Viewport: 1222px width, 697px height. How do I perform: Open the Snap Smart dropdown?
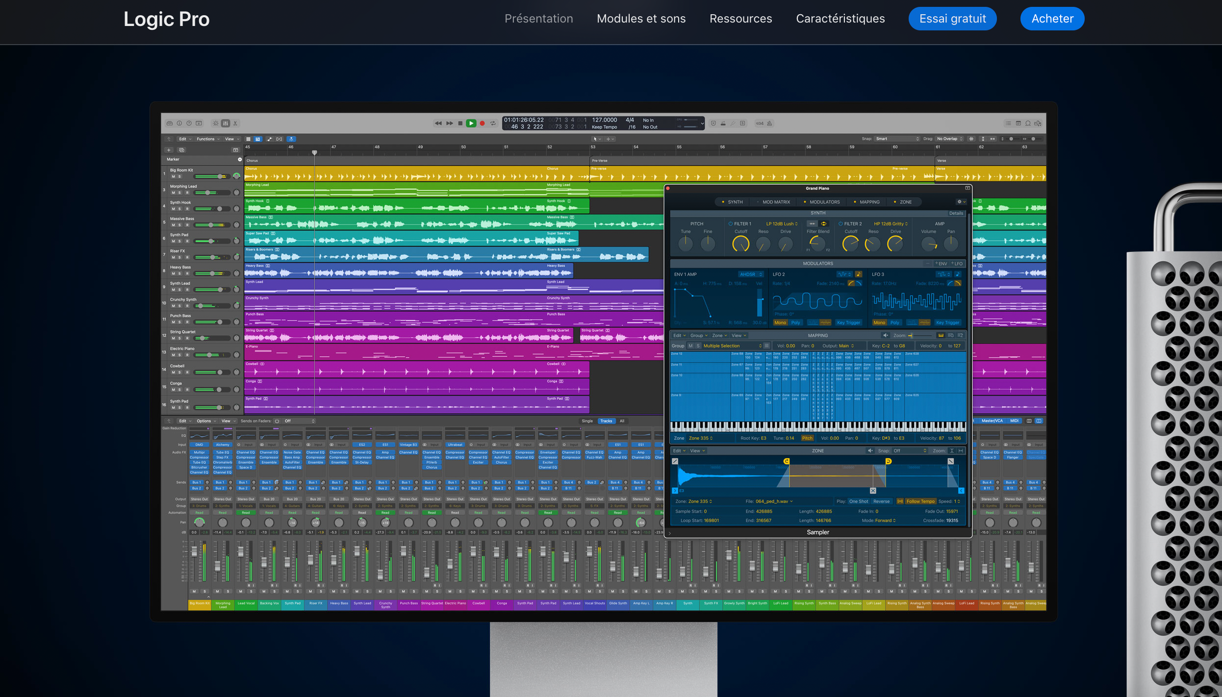[x=897, y=139]
